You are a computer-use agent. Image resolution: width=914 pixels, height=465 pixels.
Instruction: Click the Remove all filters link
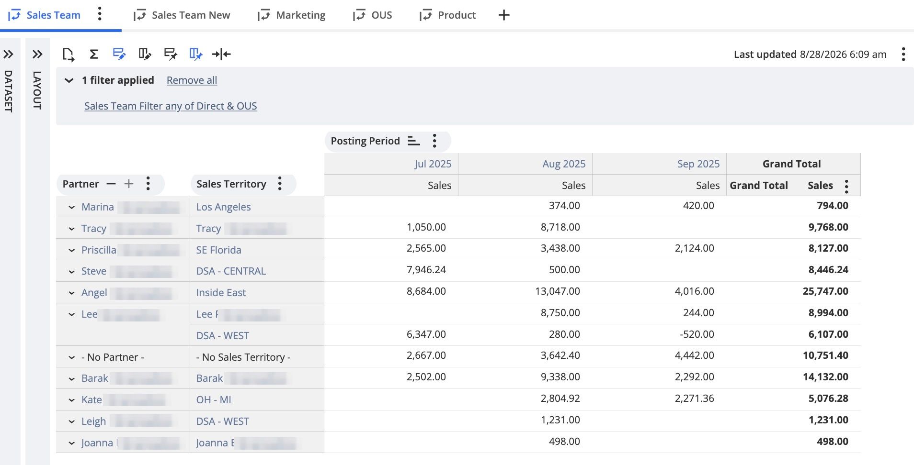tap(192, 80)
